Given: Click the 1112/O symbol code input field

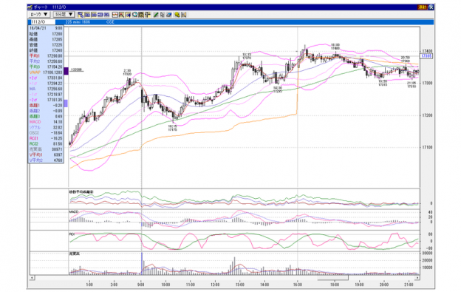Looking at the screenshot, I should click(43, 22).
